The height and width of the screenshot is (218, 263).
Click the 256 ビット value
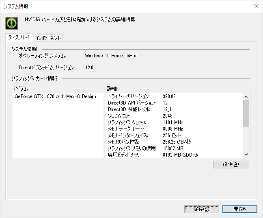[172, 135]
